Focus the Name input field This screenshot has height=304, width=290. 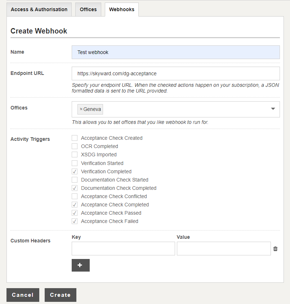pyautogui.click(x=176, y=52)
